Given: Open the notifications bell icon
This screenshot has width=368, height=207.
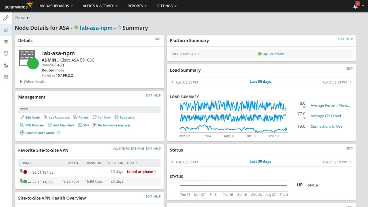Looking at the screenshot, I should (x=356, y=6).
